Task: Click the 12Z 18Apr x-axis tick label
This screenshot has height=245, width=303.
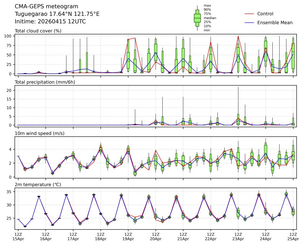Action: tap(100, 236)
